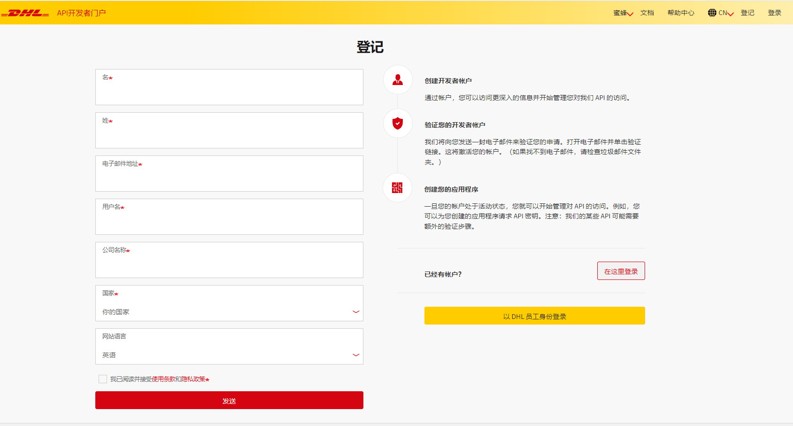Click the red application circuit icon

398,188
